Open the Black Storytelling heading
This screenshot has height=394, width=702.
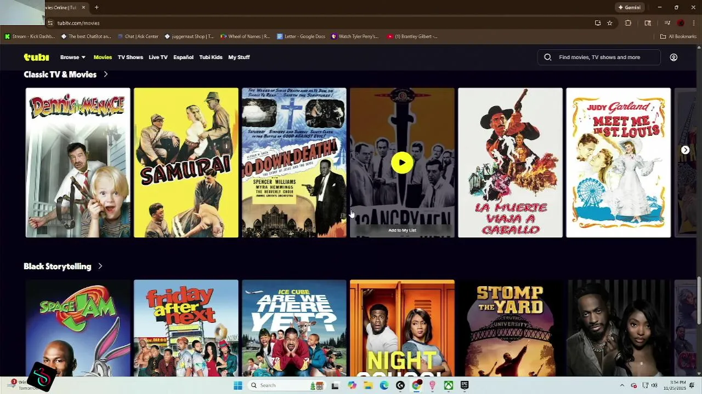click(57, 266)
